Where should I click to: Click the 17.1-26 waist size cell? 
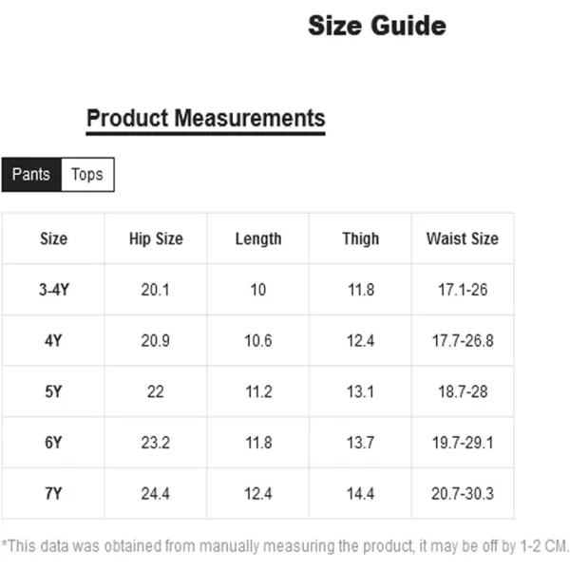(x=463, y=290)
